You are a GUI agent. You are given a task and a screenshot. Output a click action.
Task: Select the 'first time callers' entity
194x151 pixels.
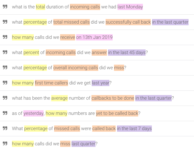point(51,83)
